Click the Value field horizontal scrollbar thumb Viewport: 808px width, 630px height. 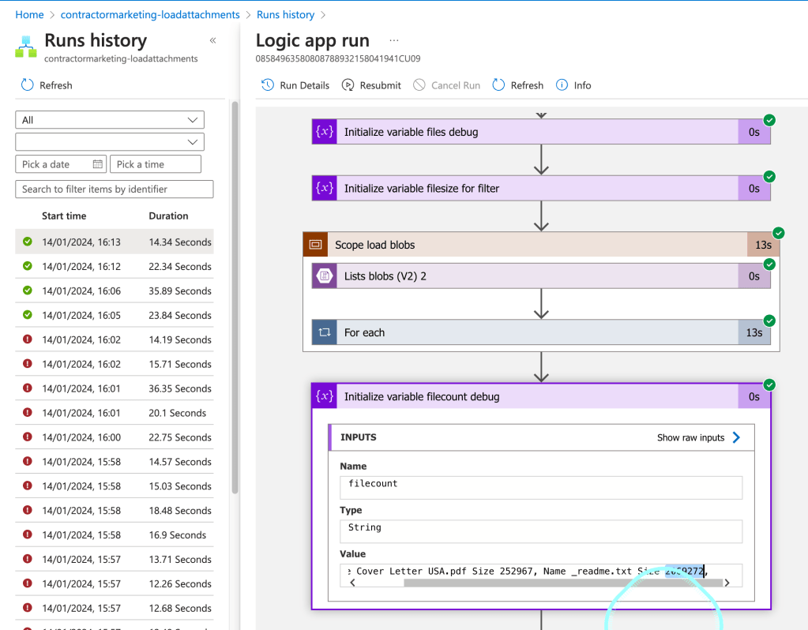[x=563, y=583]
